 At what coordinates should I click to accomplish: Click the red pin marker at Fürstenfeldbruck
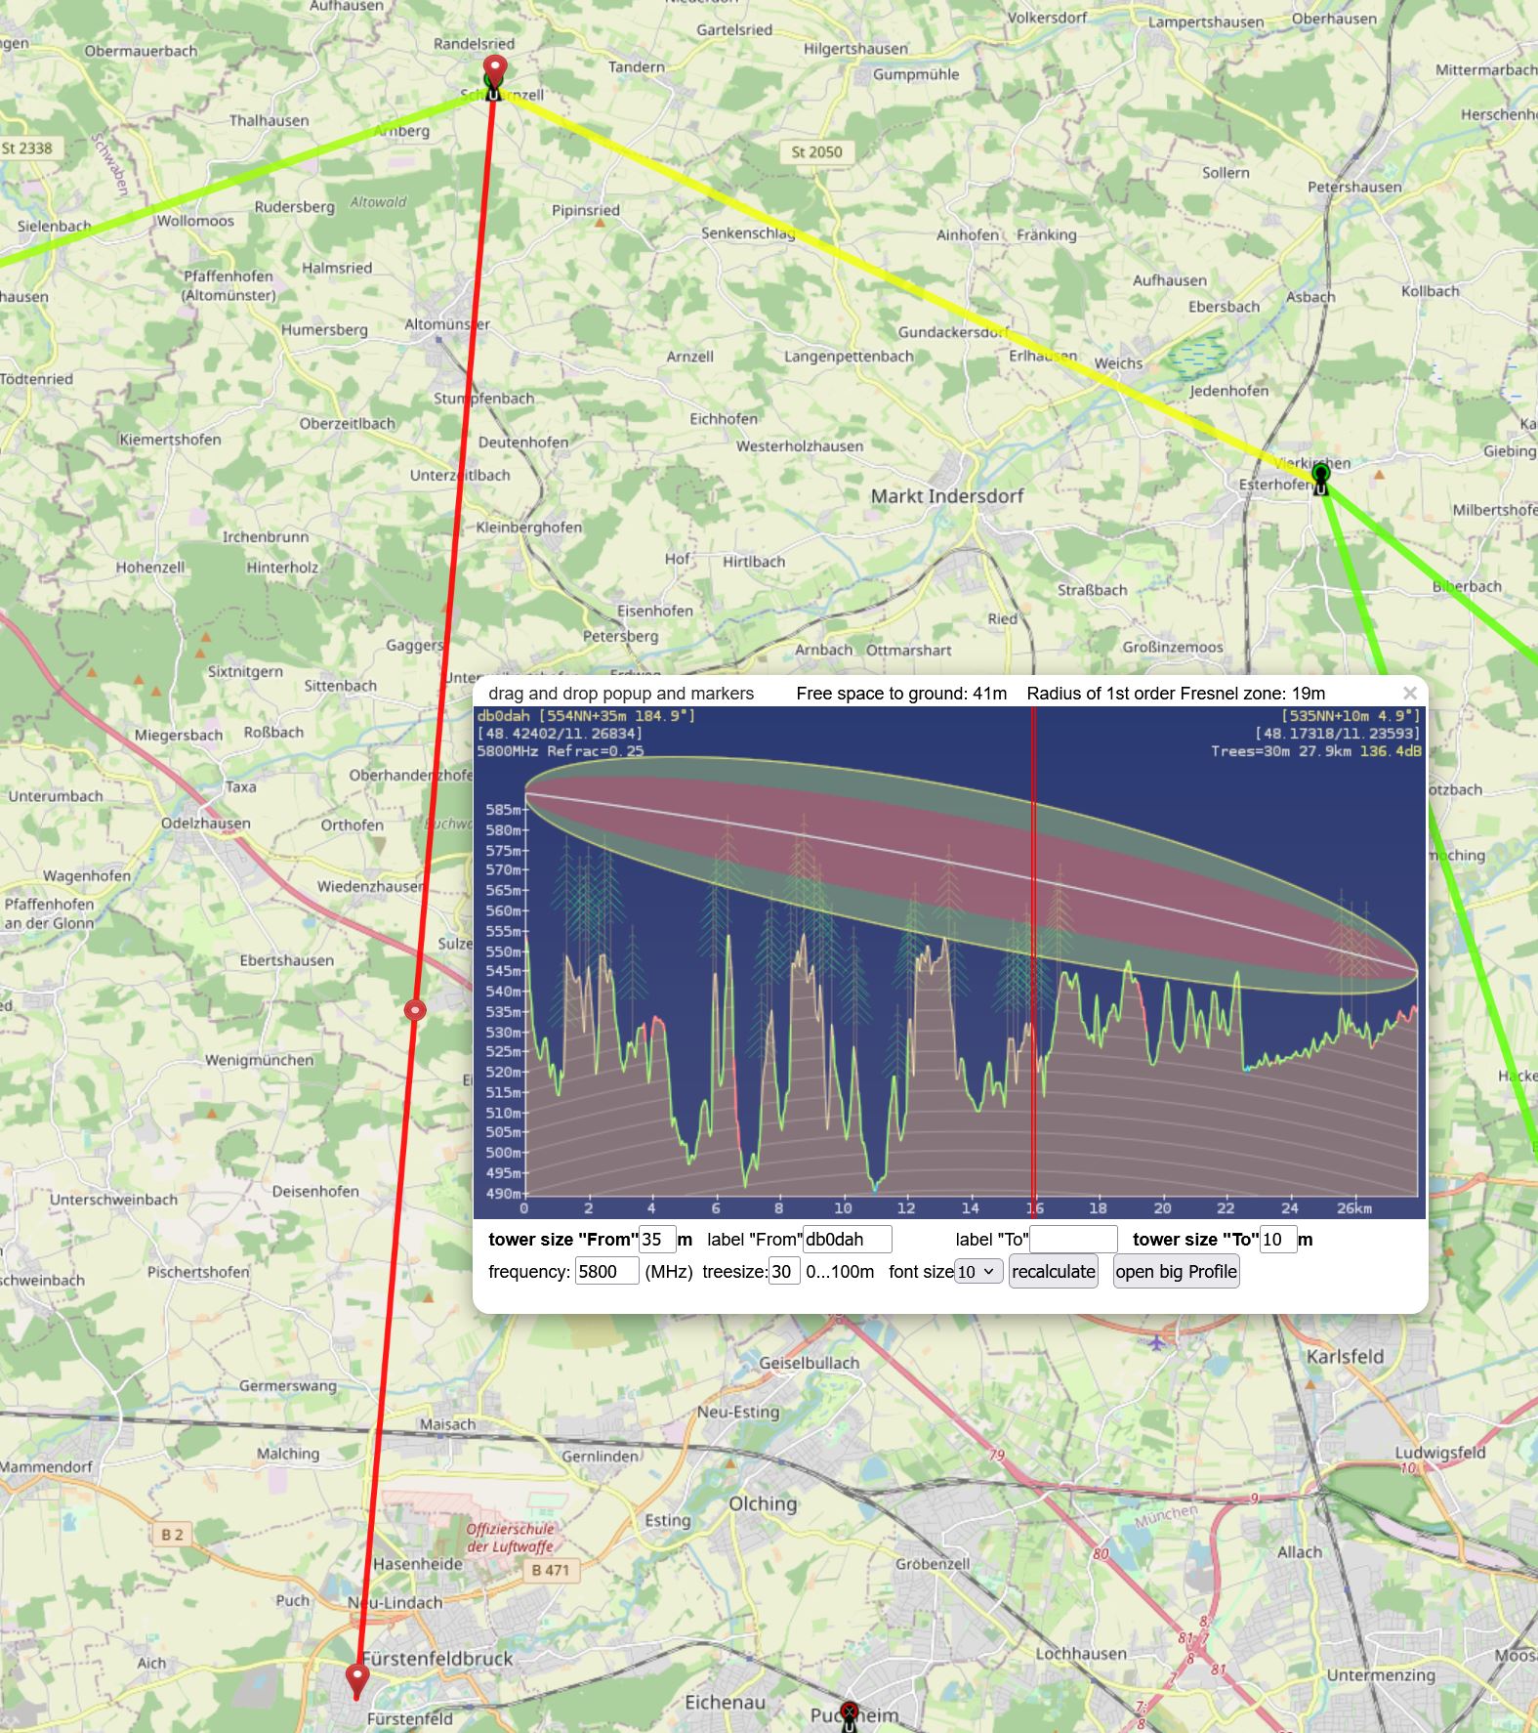358,1678
